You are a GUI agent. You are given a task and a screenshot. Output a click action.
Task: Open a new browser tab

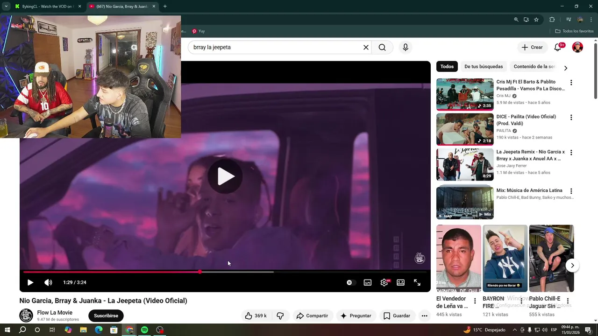click(x=165, y=7)
